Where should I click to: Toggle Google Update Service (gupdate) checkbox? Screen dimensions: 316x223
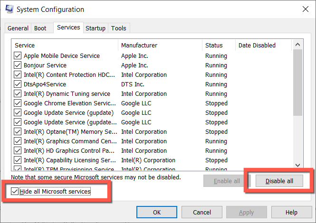[x=18, y=113]
